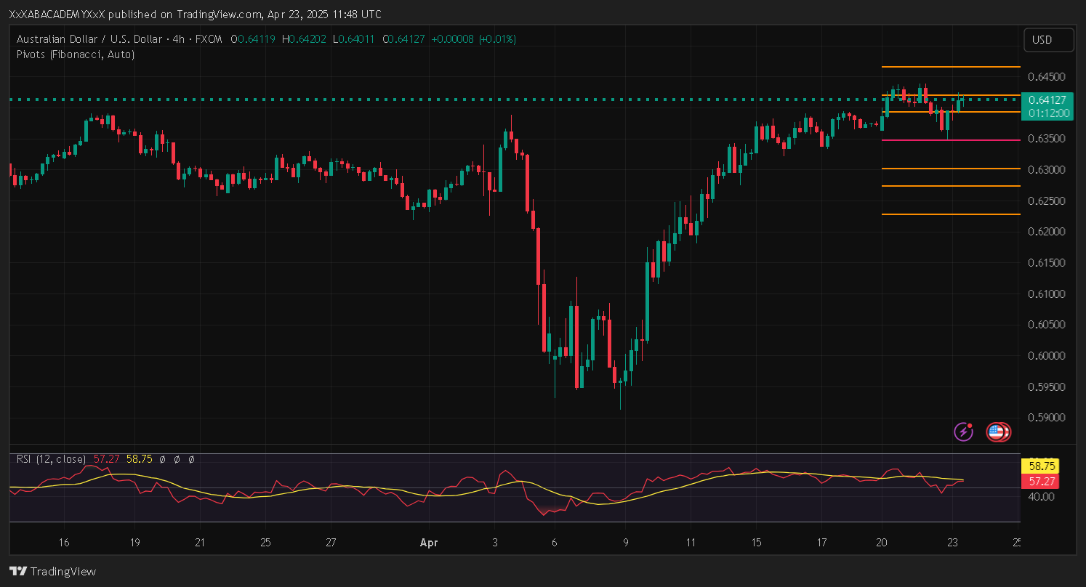Viewport: 1086px width, 587px height.
Task: Click the 23 date on the time axis
Action: click(x=952, y=542)
